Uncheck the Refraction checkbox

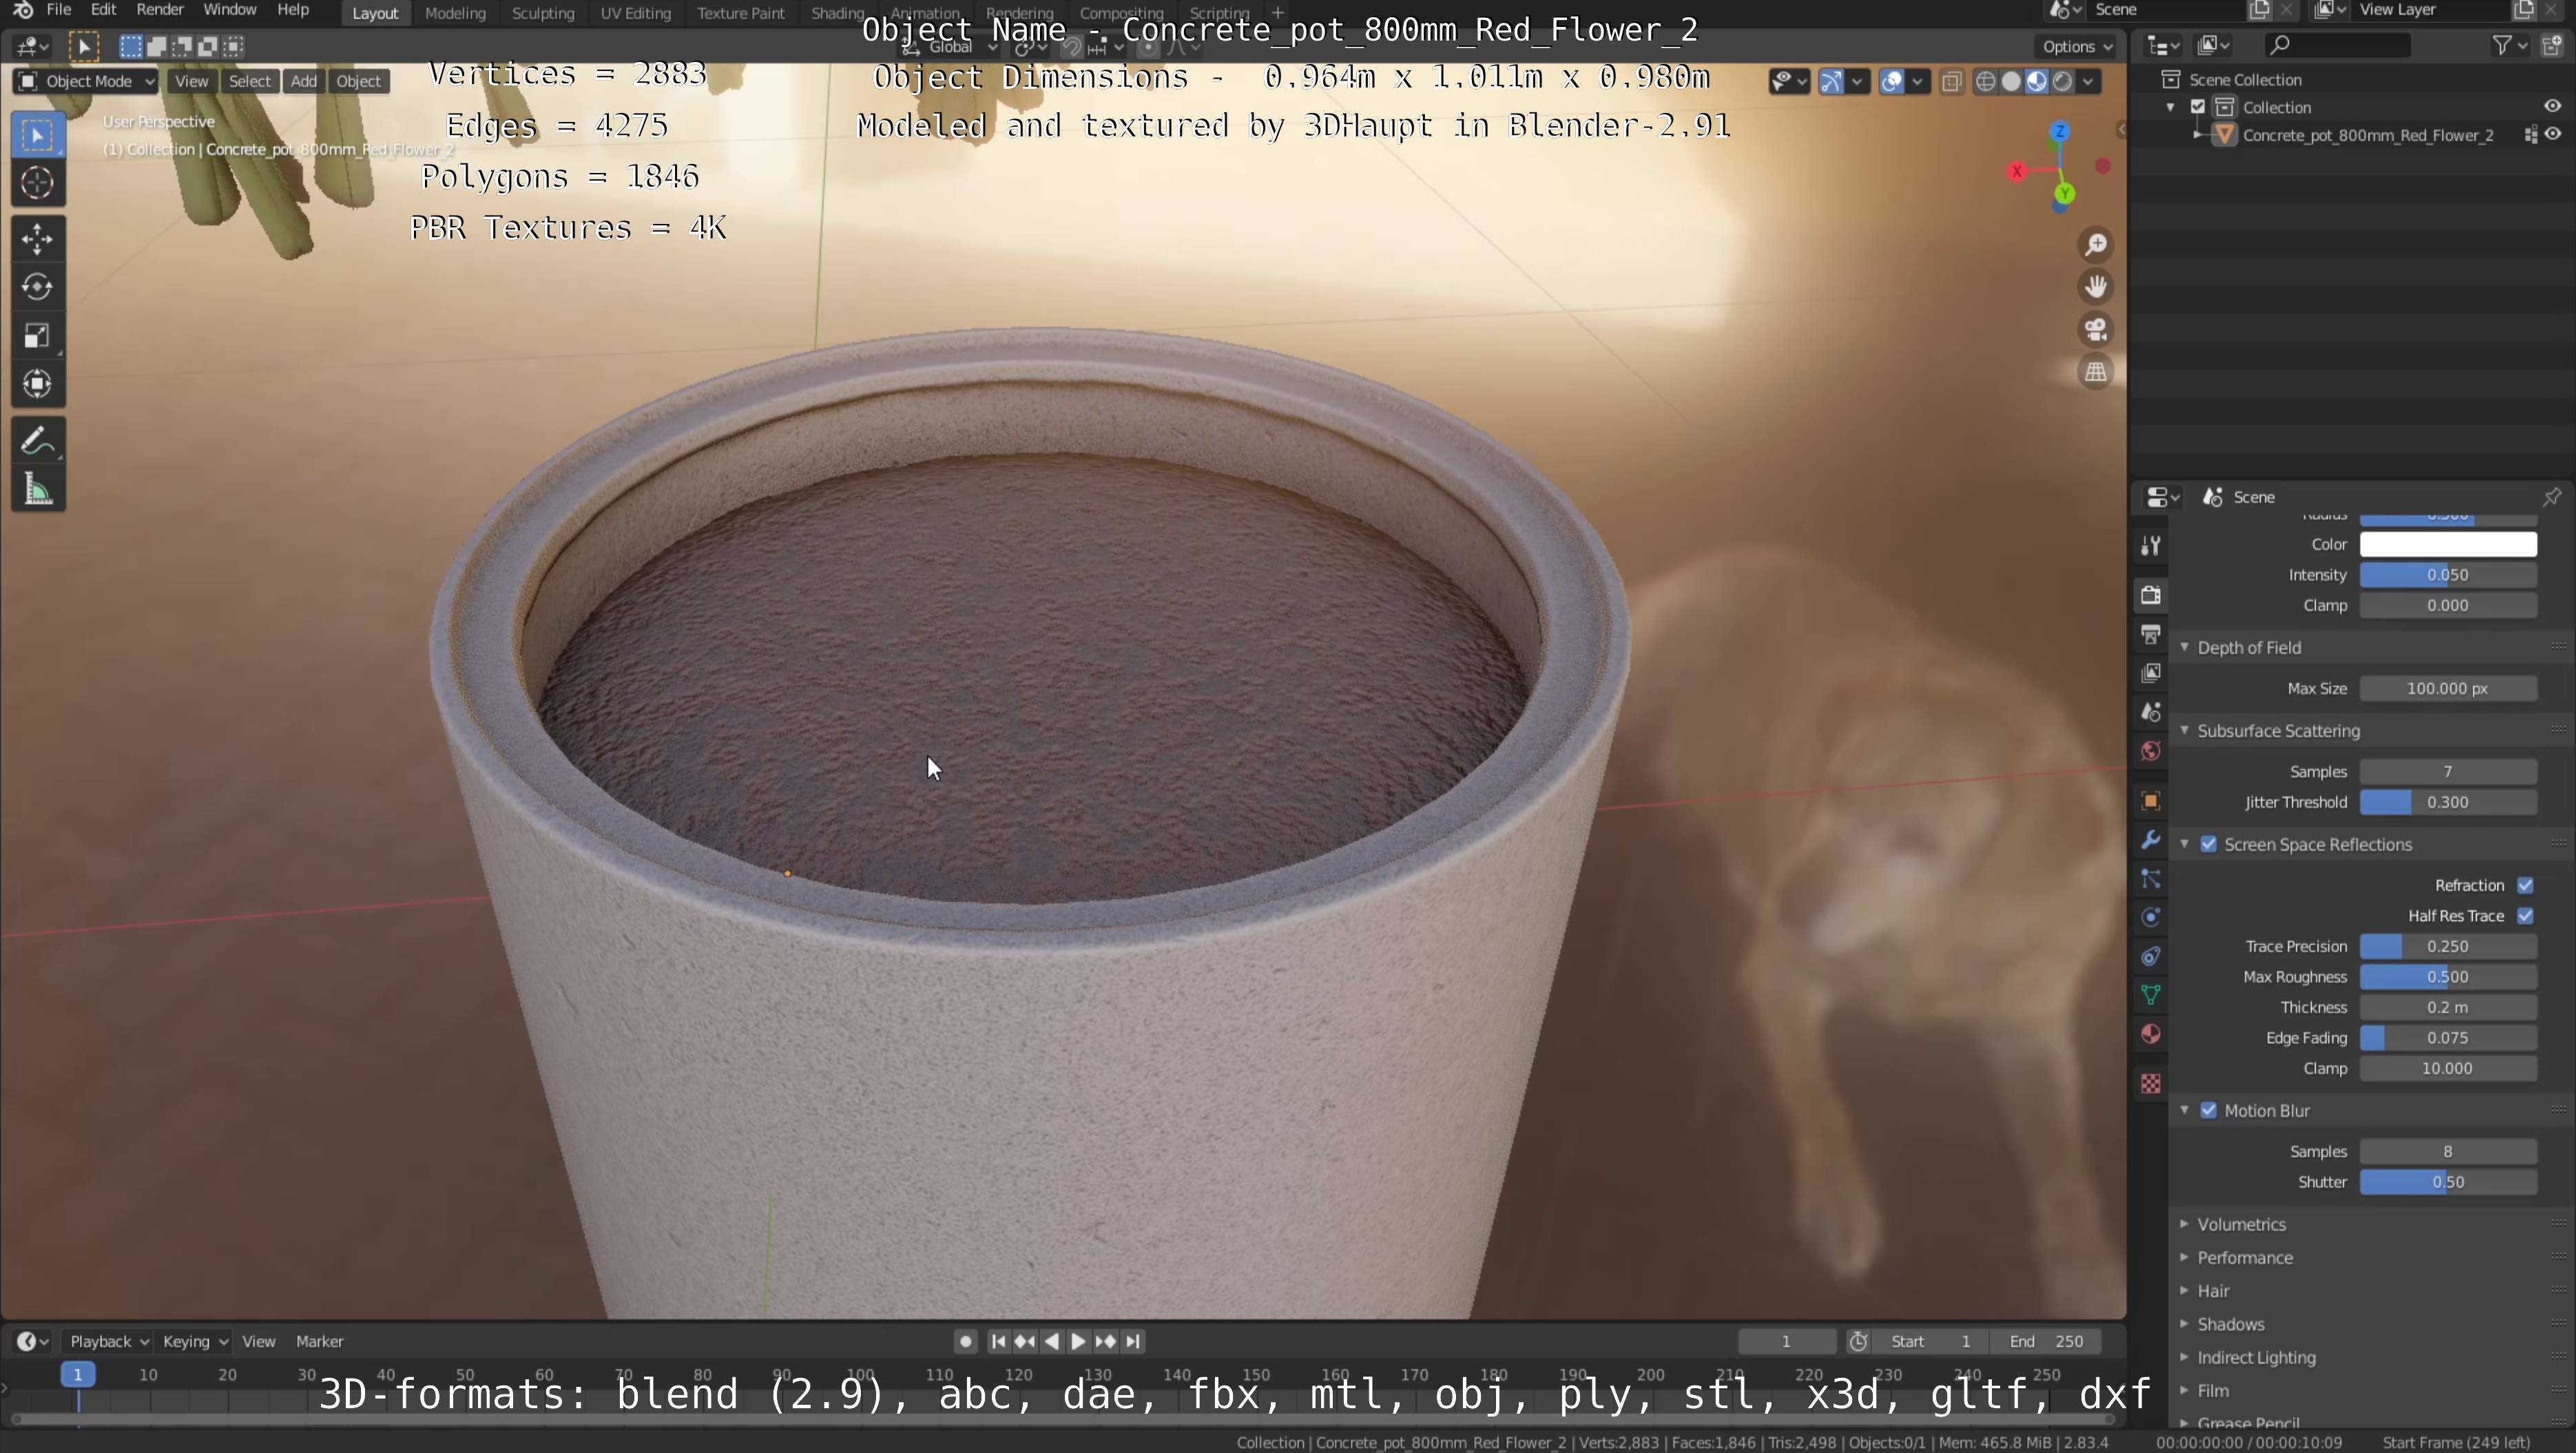coord(2525,886)
